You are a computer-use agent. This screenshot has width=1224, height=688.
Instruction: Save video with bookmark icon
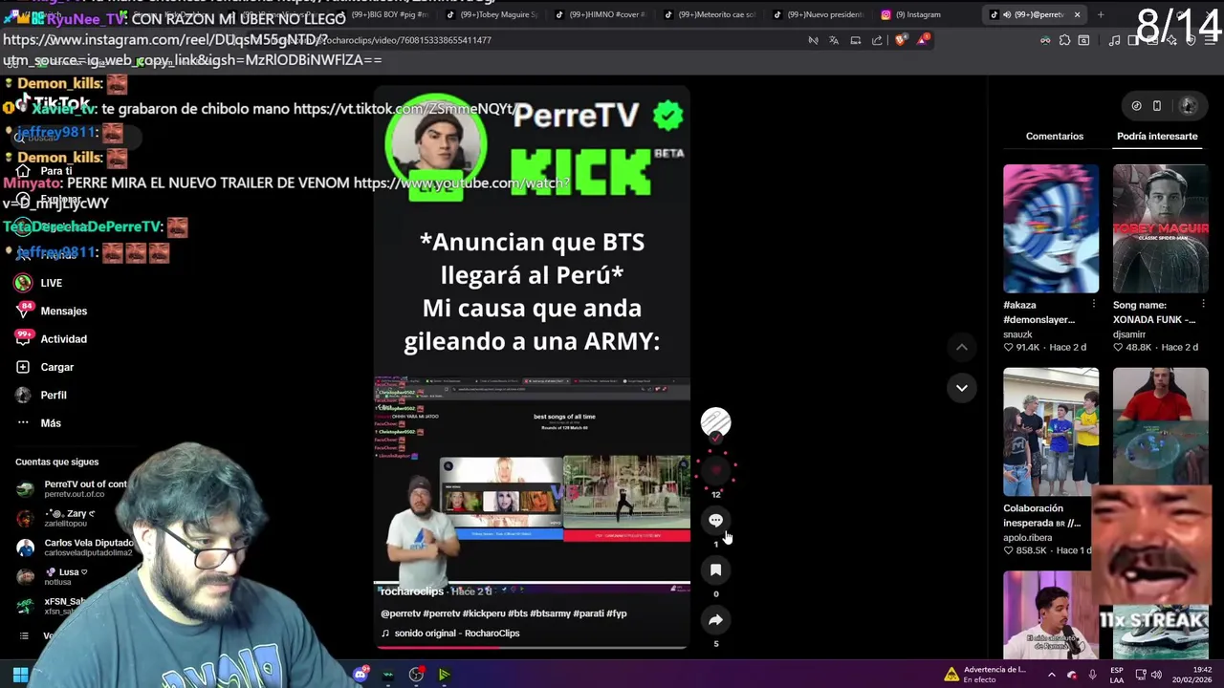(715, 570)
